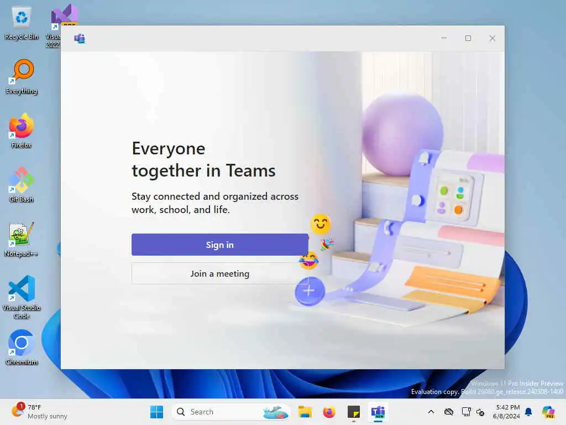Open the weather widget showing 78°F
Image resolution: width=566 pixels, height=425 pixels.
[x=39, y=412]
